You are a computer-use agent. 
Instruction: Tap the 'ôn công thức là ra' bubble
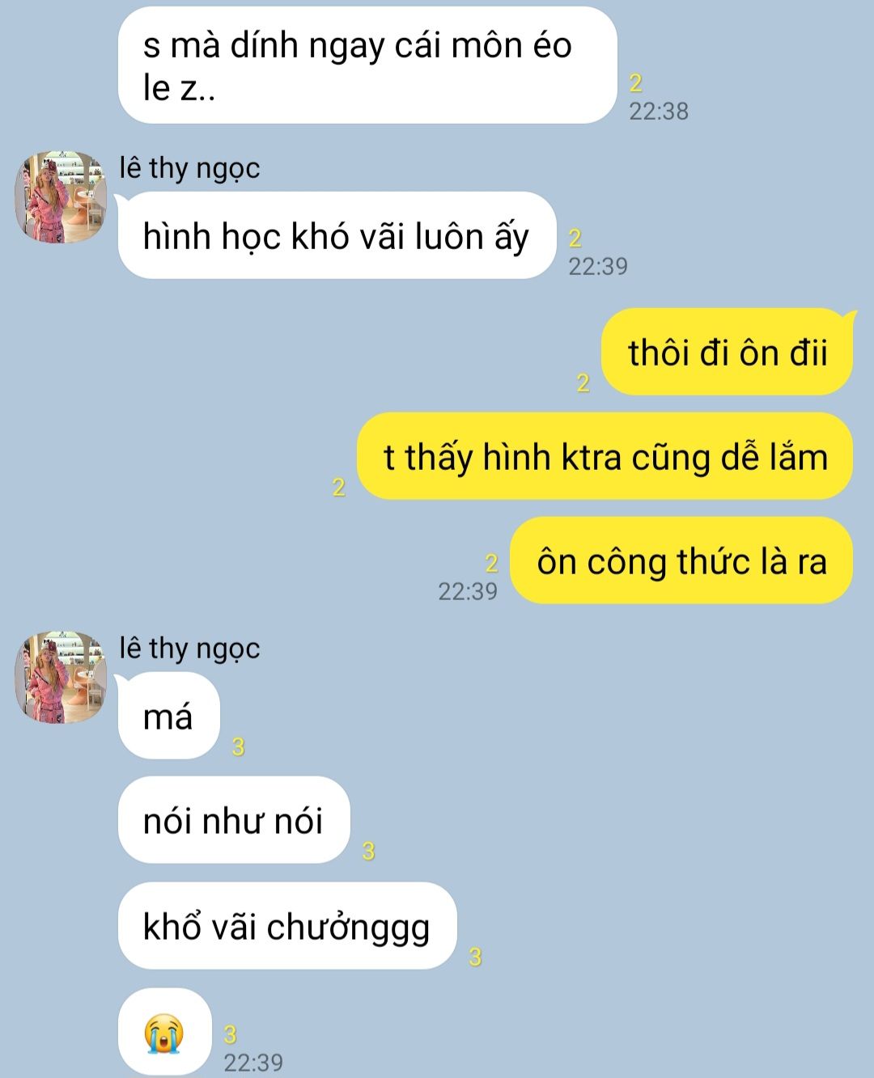pyautogui.click(x=681, y=560)
